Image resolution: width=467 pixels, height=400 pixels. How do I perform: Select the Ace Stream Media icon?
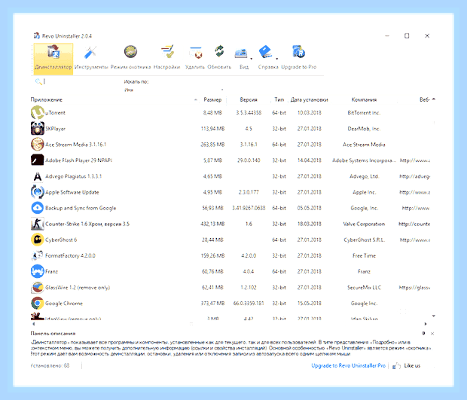pyautogui.click(x=37, y=144)
